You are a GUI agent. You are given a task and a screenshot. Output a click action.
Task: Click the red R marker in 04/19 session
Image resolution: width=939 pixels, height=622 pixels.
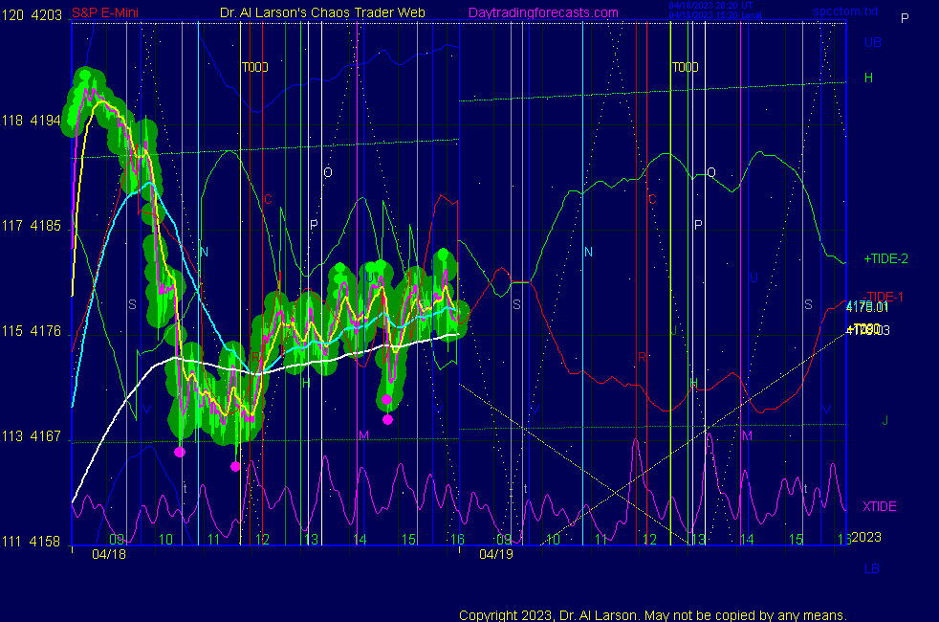tap(642, 357)
